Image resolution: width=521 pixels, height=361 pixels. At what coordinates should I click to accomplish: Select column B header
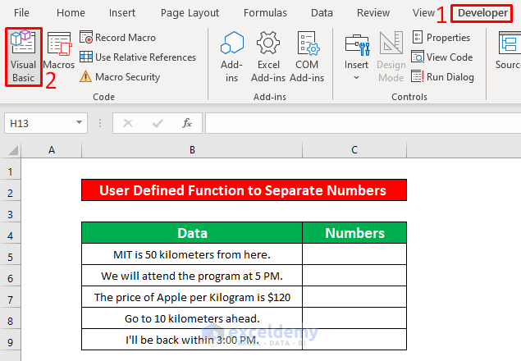point(191,149)
